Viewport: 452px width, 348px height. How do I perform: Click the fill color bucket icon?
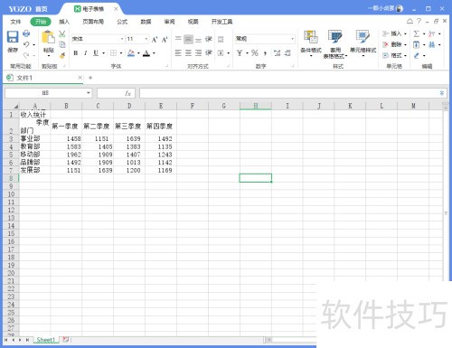point(131,53)
